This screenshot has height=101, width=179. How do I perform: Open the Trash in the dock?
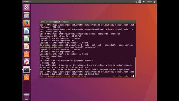point(27,97)
